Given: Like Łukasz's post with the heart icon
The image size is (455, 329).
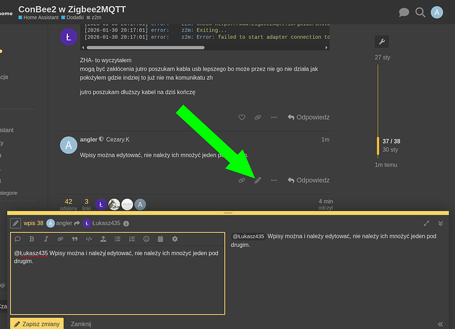Looking at the screenshot, I should pos(242,118).
